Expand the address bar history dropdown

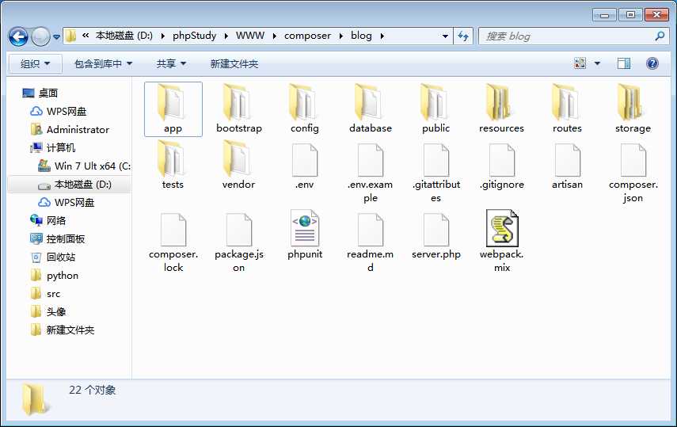445,36
